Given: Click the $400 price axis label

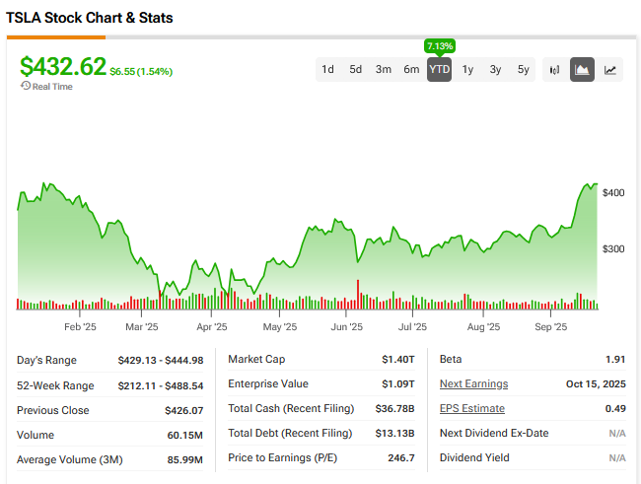Looking at the screenshot, I should tap(613, 192).
